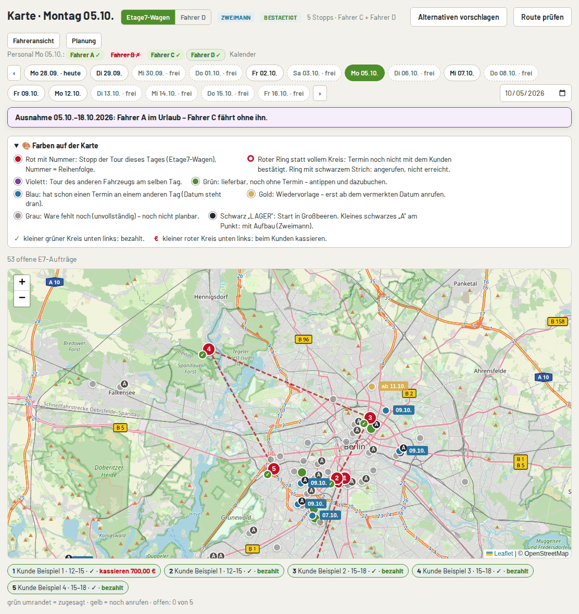Collapse the Farben auf der Karte legend
The width and height of the screenshot is (579, 614).
point(57,146)
